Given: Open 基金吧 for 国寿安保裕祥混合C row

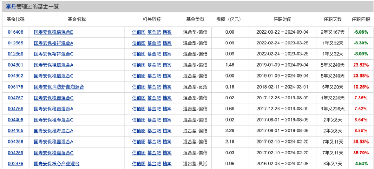Looking at the screenshot, I should (154, 54).
